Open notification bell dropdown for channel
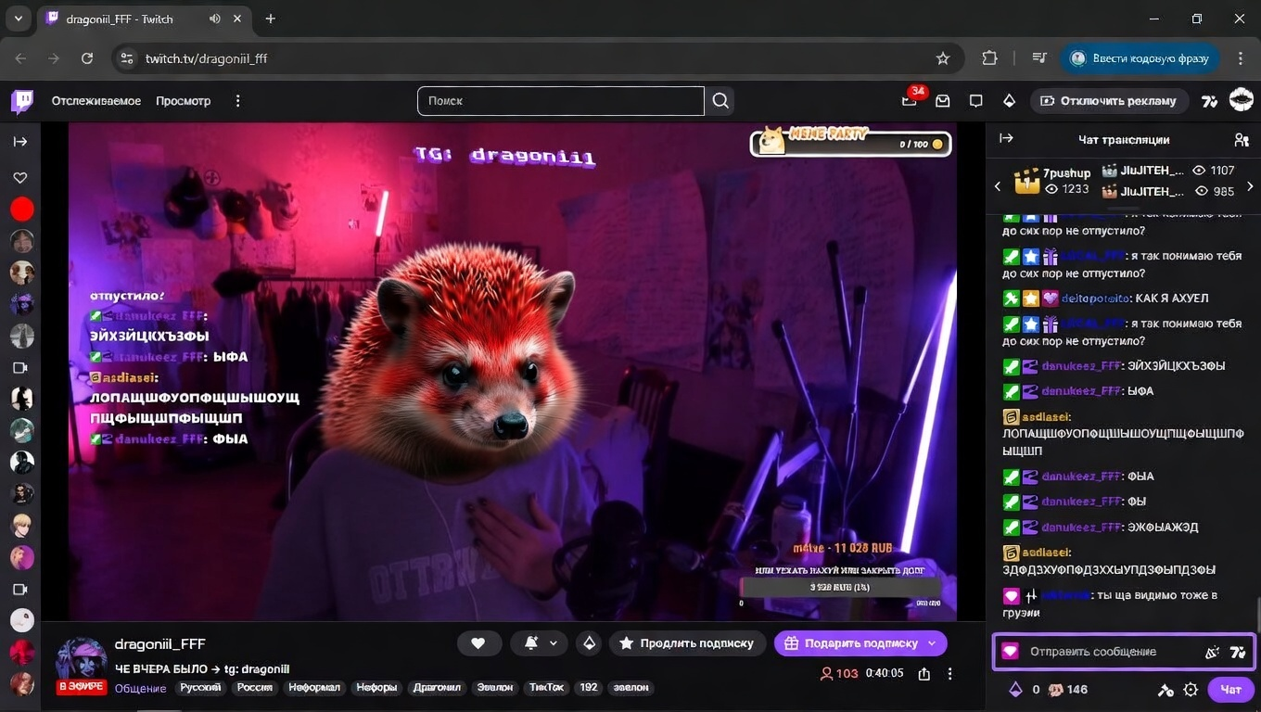The height and width of the screenshot is (712, 1261). [541, 643]
